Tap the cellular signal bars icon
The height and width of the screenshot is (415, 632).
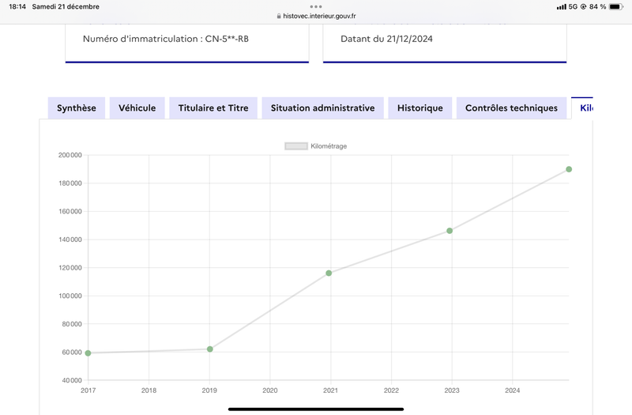(561, 7)
